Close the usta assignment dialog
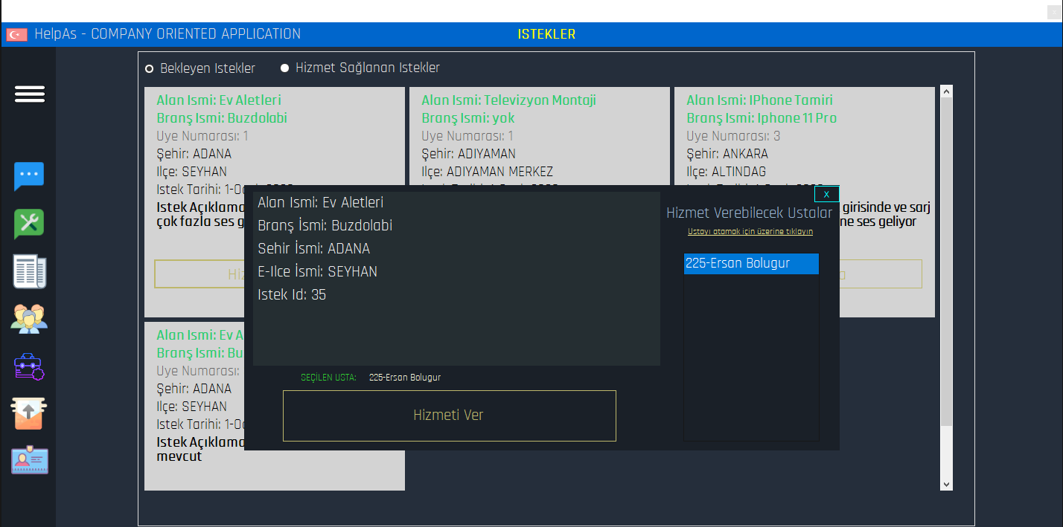Image resolution: width=1063 pixels, height=527 pixels. [x=826, y=193]
